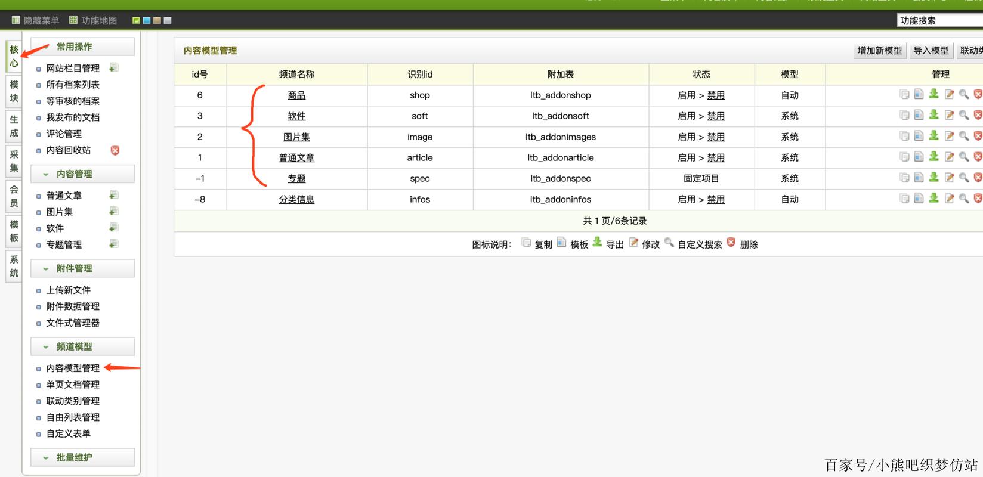This screenshot has height=477, width=983.
Task: Switch to the 会员 side tab
Action: [14, 196]
